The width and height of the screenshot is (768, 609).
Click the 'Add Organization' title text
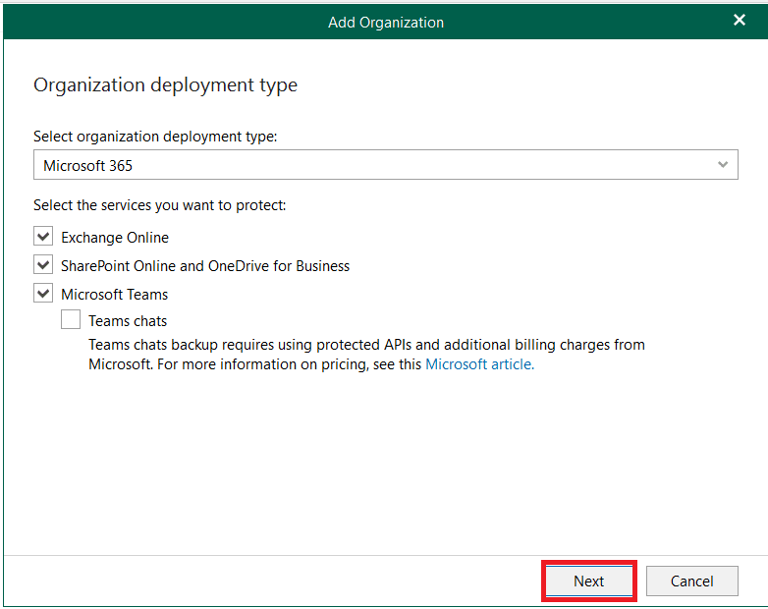click(386, 23)
